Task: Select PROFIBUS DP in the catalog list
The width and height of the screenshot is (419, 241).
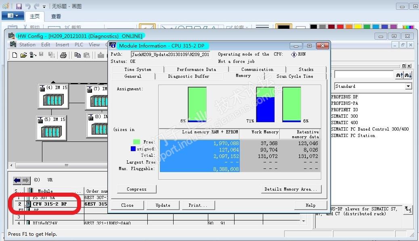Action: [x=344, y=97]
